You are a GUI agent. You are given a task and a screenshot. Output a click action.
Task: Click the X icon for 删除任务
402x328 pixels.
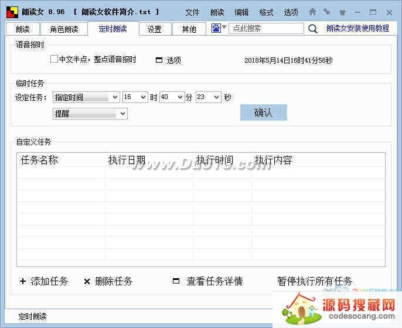(x=87, y=282)
